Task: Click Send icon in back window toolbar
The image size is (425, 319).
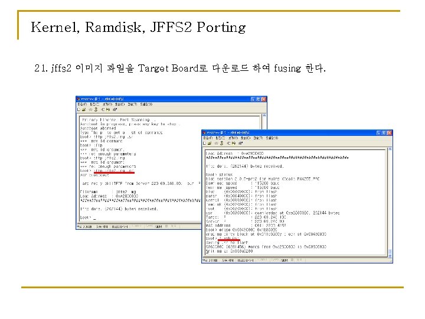Action: [103, 110]
